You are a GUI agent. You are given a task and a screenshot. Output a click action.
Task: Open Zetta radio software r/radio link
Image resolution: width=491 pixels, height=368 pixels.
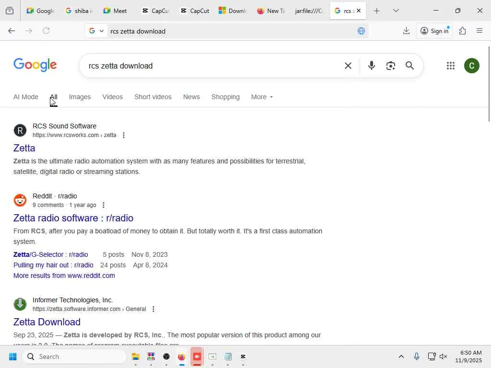(73, 218)
